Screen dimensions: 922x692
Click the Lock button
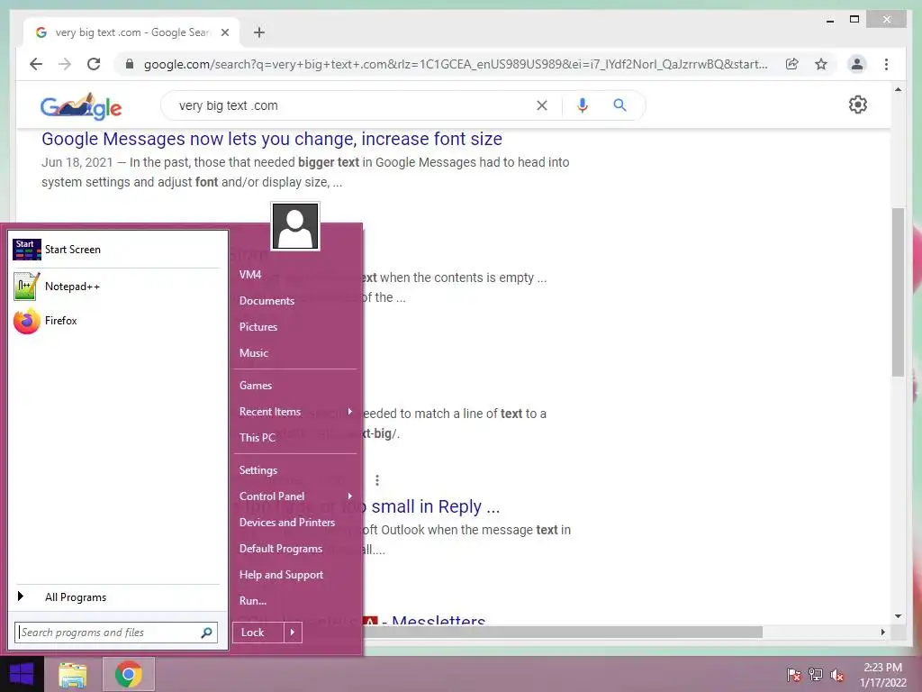(258, 633)
